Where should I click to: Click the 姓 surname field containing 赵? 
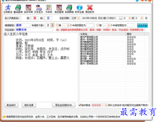click(35, 18)
